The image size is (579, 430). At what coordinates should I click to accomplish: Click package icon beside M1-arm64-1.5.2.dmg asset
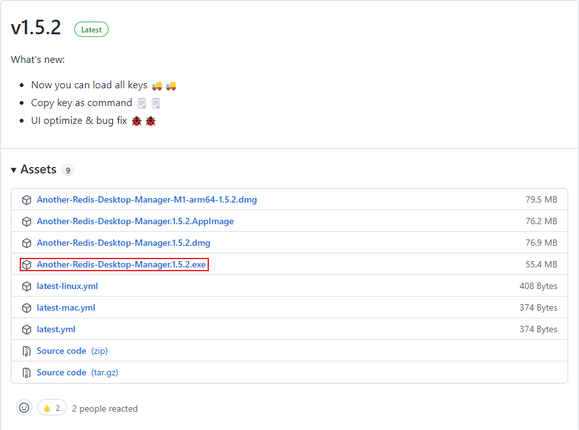pyautogui.click(x=27, y=200)
